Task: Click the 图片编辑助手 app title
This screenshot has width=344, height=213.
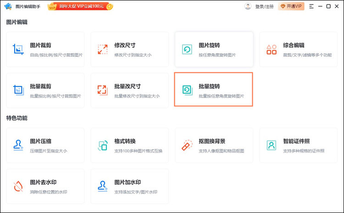Action: (x=28, y=6)
